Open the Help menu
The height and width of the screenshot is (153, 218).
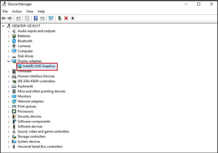pyautogui.click(x=41, y=11)
